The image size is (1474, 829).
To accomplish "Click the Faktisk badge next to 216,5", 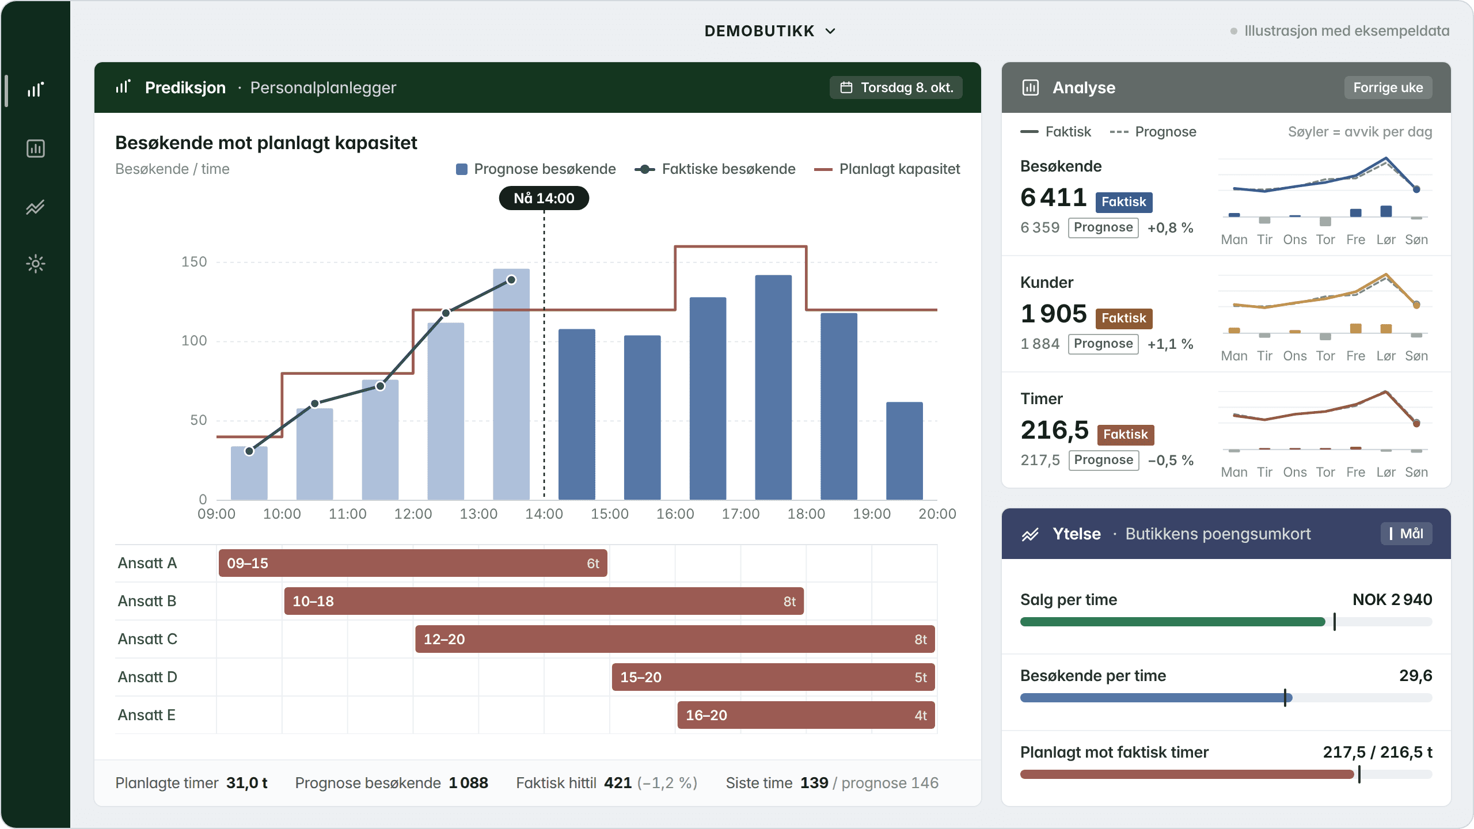I will [1125, 435].
